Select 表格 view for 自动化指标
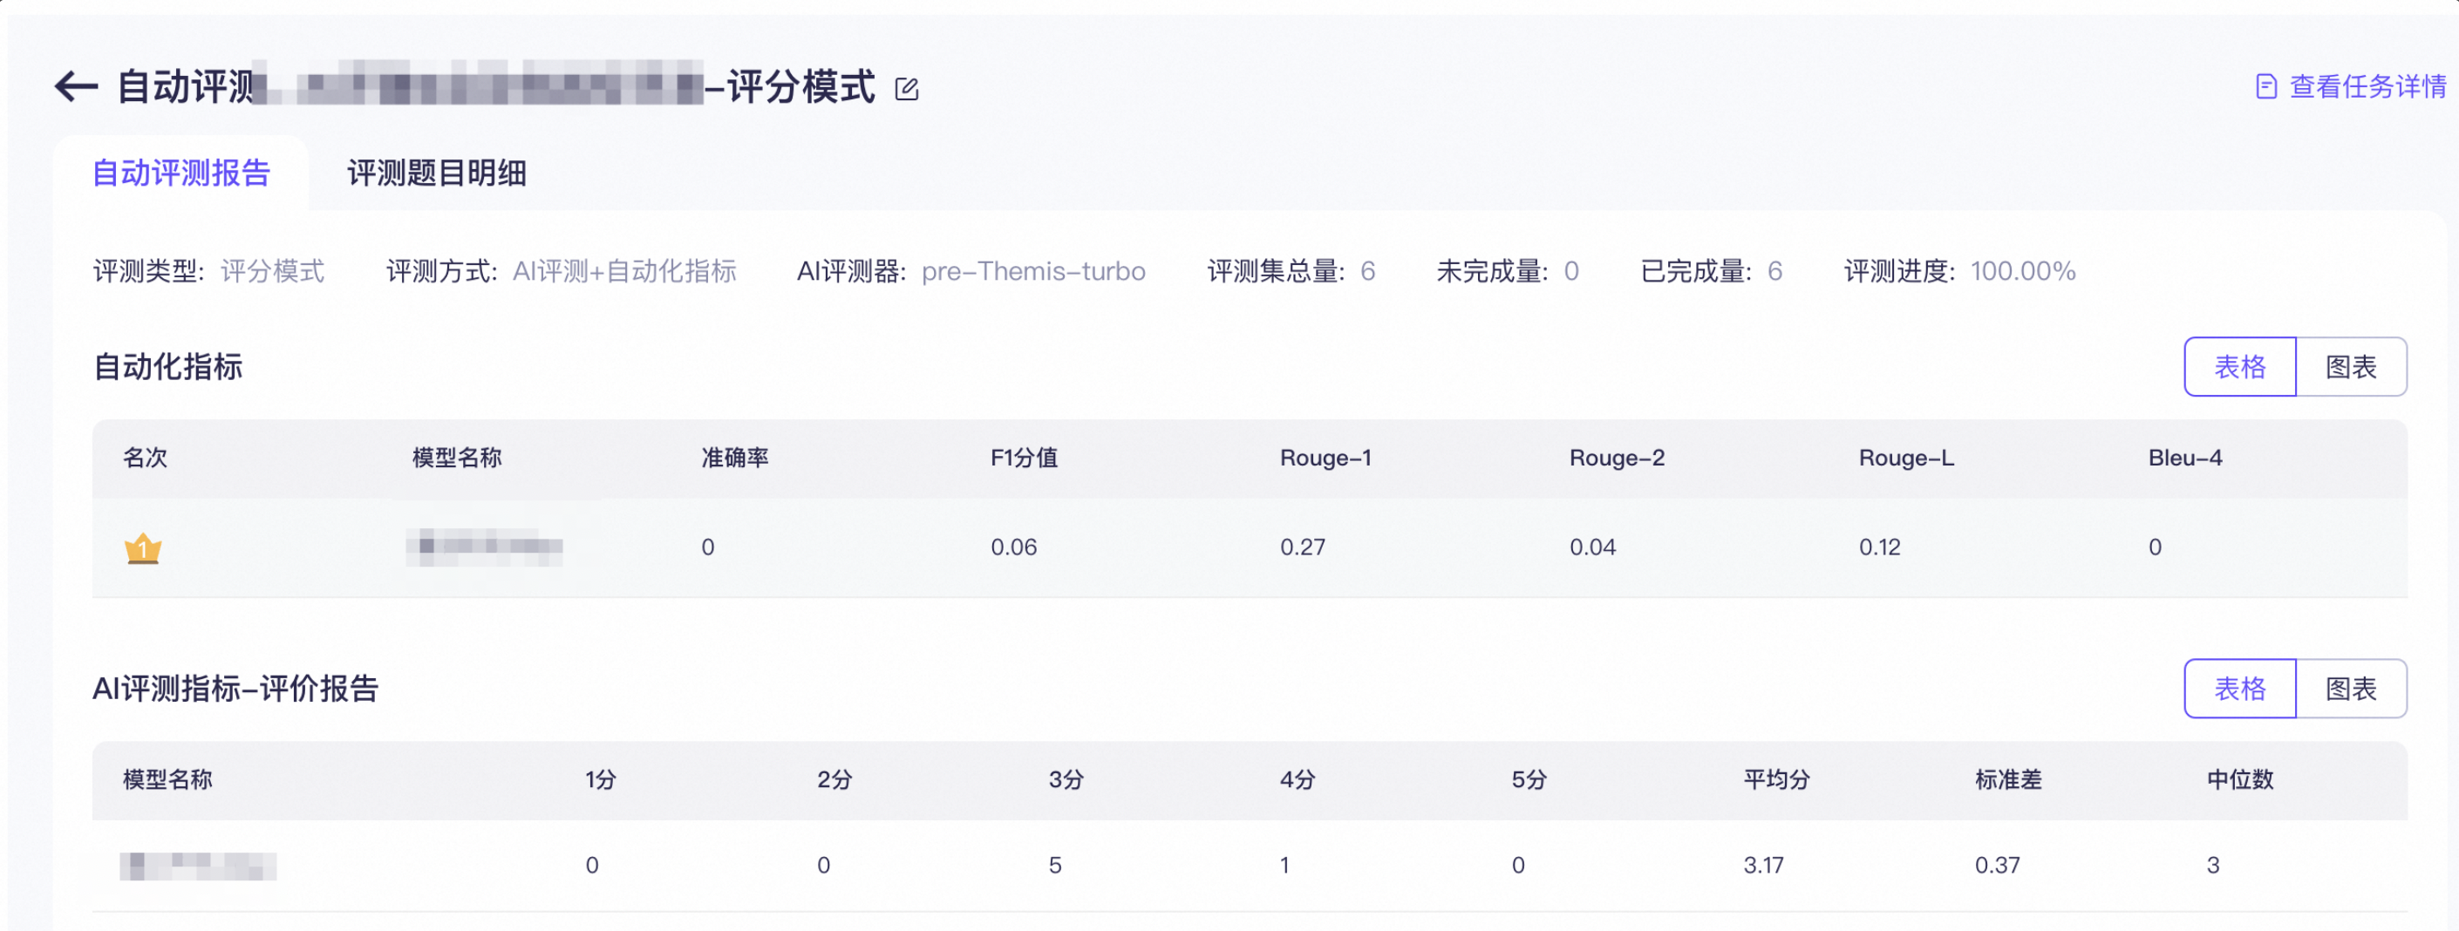The height and width of the screenshot is (931, 2459). tap(2239, 366)
